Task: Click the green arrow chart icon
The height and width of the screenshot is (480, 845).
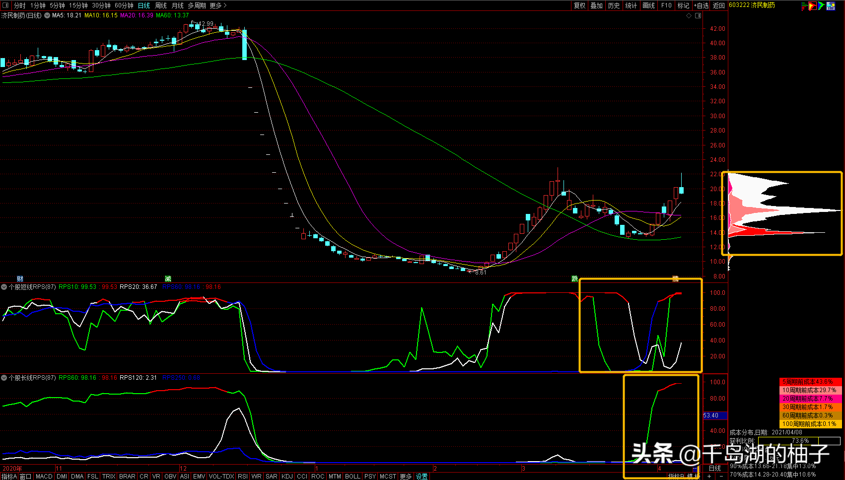Action: 821,6
